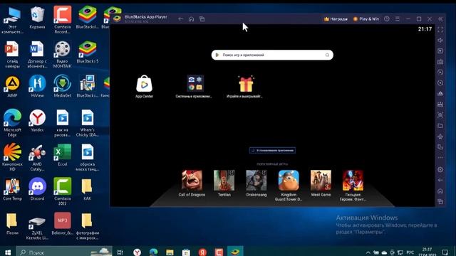Collapse the sidebar with double chevron

tap(440, 19)
